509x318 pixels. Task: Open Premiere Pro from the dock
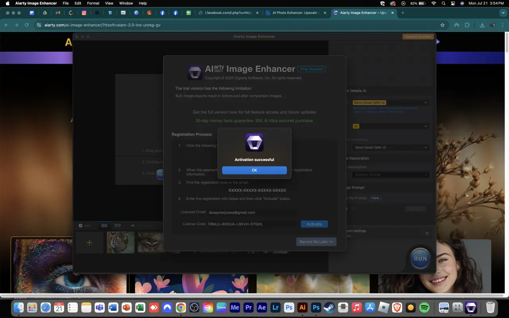[x=249, y=307]
